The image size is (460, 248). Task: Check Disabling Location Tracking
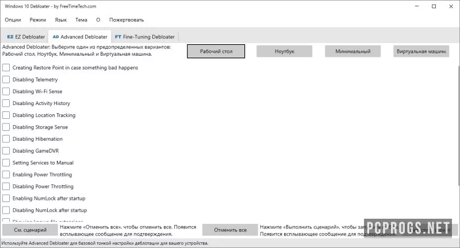coord(6,115)
